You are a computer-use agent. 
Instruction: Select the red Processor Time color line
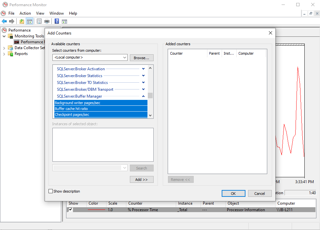click(96, 210)
